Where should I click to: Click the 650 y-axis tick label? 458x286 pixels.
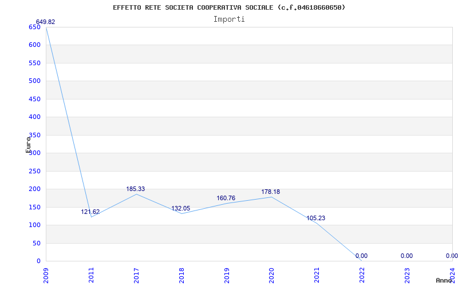tap(34, 27)
